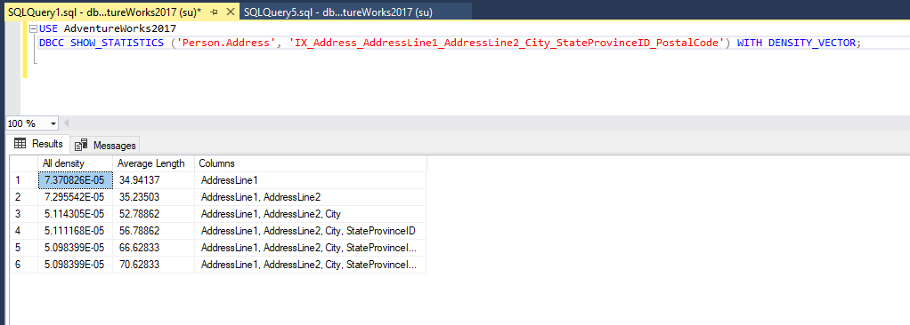Image resolution: width=910 pixels, height=325 pixels.
Task: Click the DBCC keyword in the query
Action: pos(53,44)
